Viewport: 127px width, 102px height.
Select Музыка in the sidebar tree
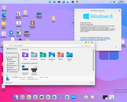coord(10,68)
